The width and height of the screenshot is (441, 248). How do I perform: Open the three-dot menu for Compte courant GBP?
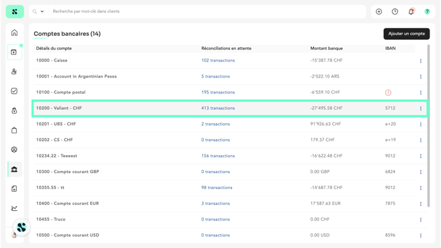(x=420, y=172)
